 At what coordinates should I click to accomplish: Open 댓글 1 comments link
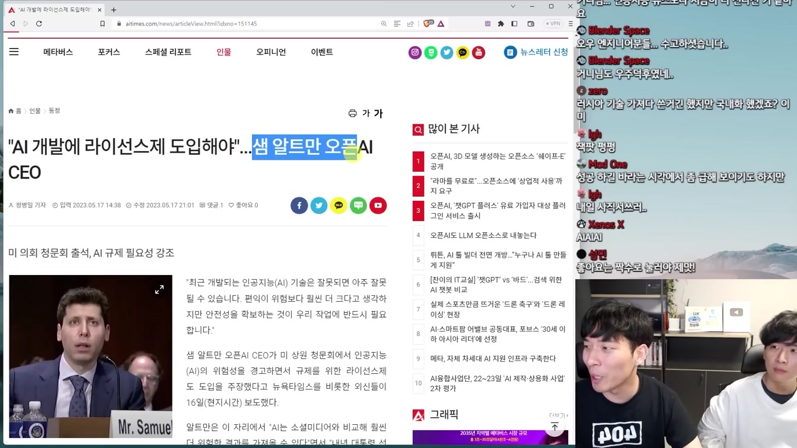[212, 205]
